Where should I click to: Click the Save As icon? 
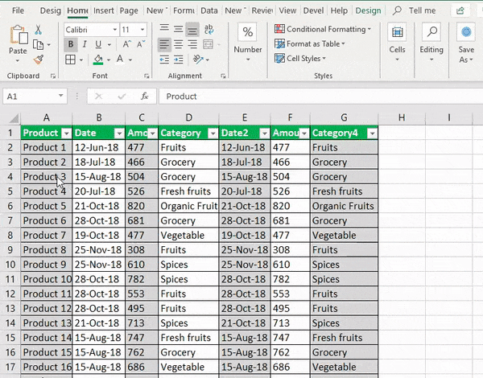tap(466, 32)
